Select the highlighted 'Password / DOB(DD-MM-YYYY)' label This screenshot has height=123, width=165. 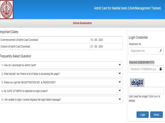(x=142, y=62)
